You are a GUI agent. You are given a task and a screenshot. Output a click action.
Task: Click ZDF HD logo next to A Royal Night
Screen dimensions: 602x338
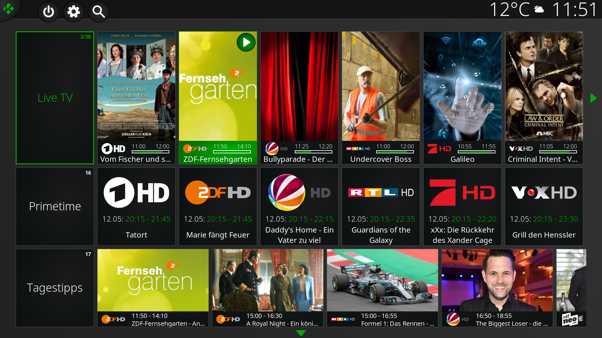pos(228,319)
